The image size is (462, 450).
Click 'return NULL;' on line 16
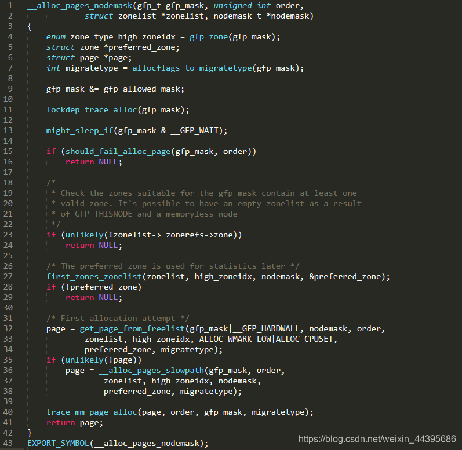click(94, 162)
